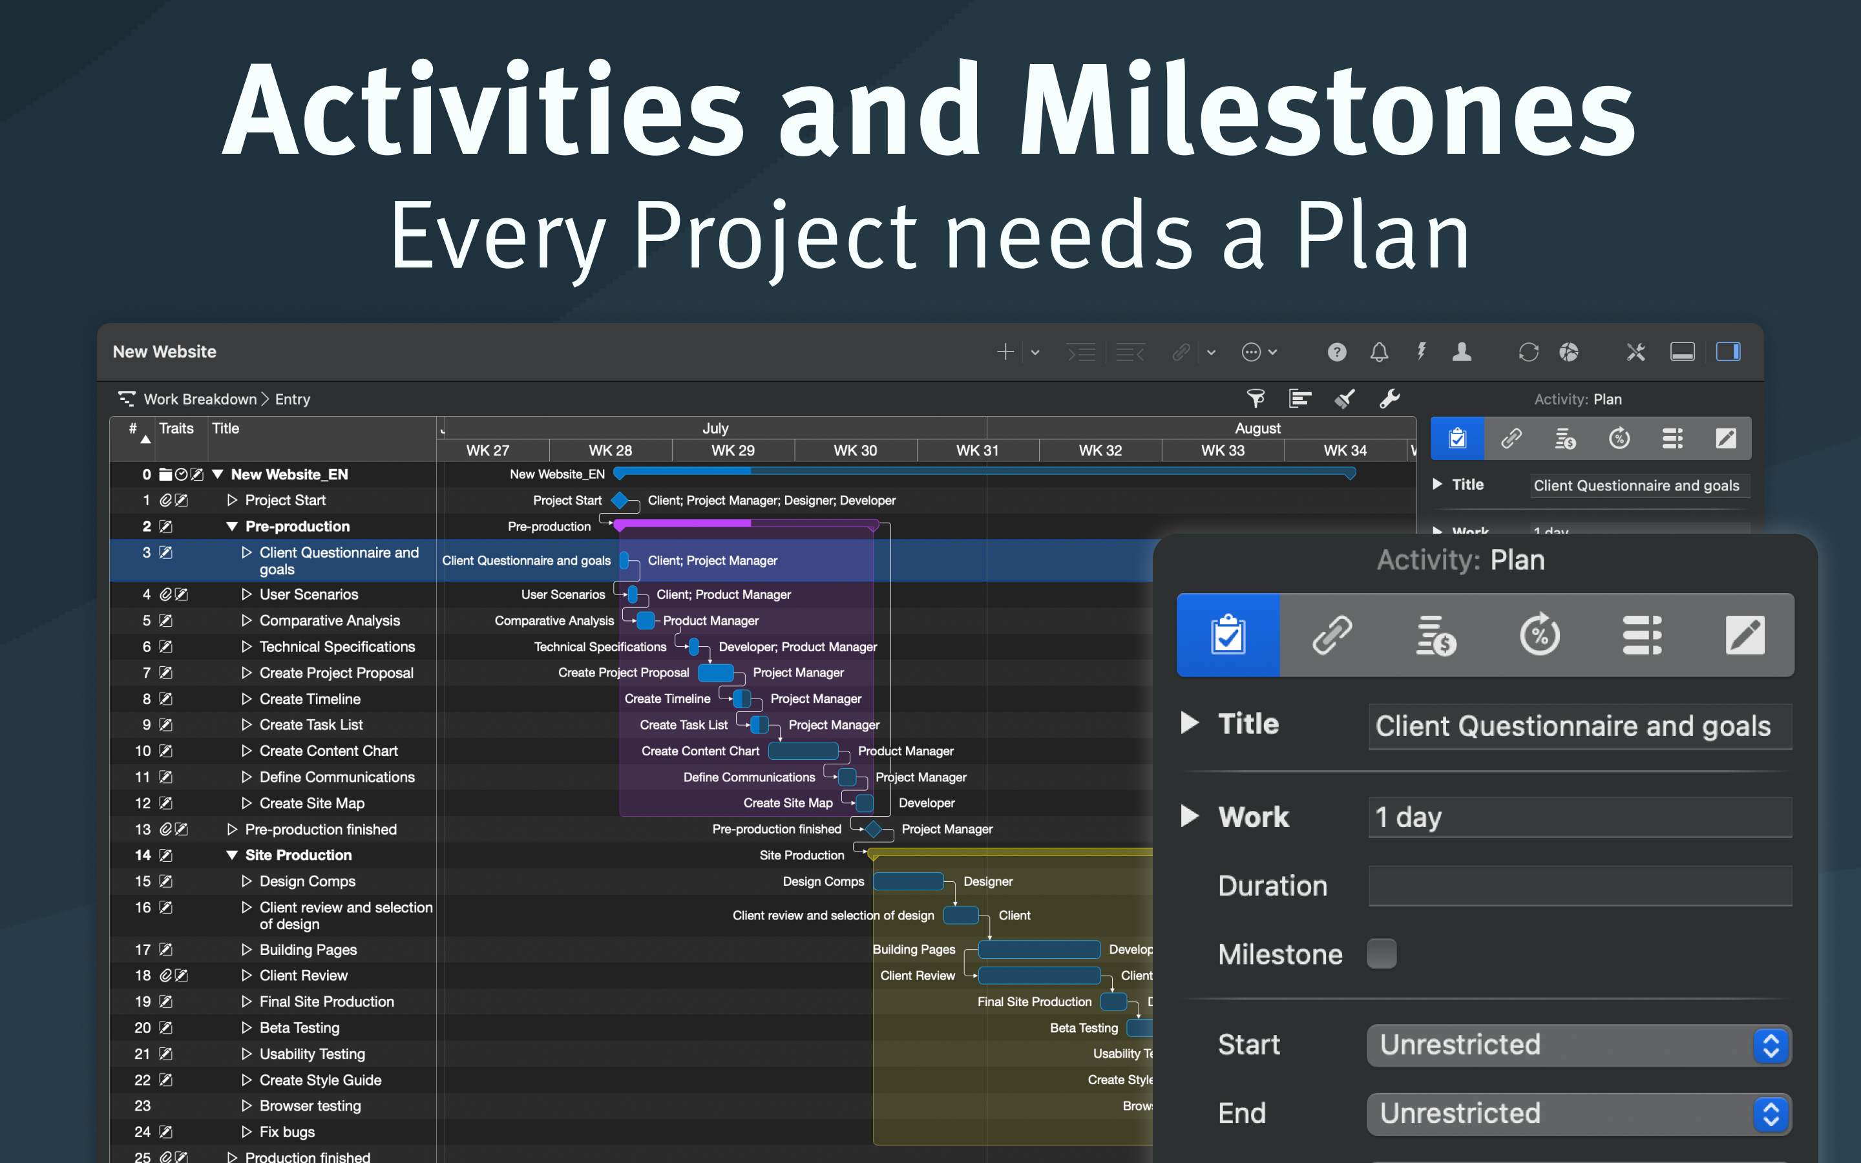Viewport: 1861px width, 1163px height.
Task: Select the Completion percent icon in the inspector
Action: point(1540,634)
